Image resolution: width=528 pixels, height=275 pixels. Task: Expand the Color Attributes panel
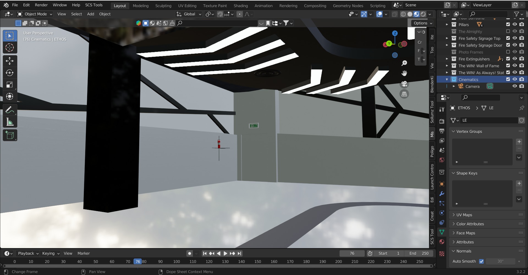click(x=470, y=224)
